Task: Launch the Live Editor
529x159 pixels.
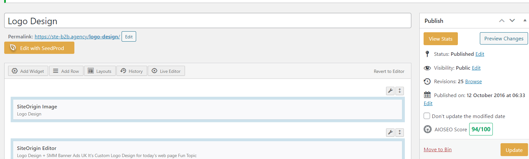Action: click(x=166, y=71)
